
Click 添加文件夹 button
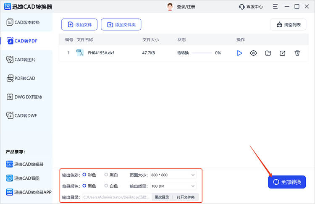tap(121, 24)
